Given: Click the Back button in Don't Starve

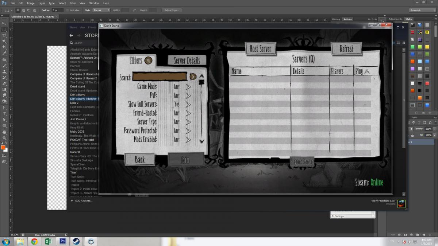Looking at the screenshot, I should [x=140, y=160].
